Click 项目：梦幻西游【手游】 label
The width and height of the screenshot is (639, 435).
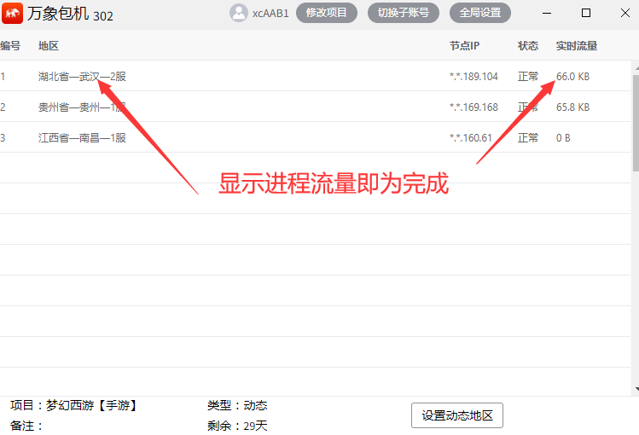[73, 405]
